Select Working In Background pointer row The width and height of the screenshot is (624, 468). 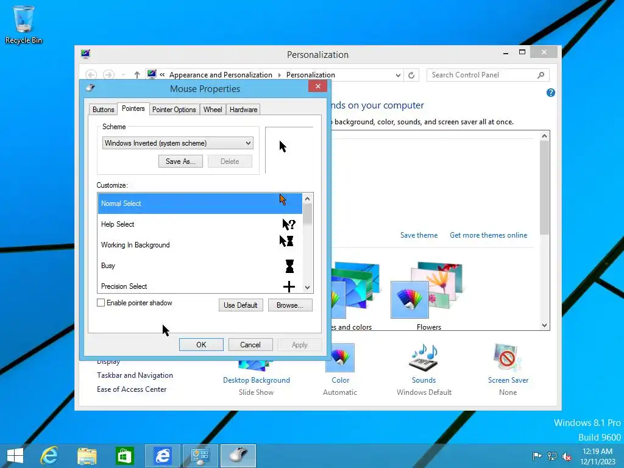point(200,245)
